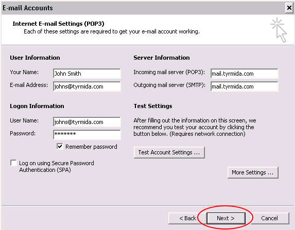Open More Settings dialog
Image resolution: width=295 pixels, height=230 pixels.
coord(253,172)
